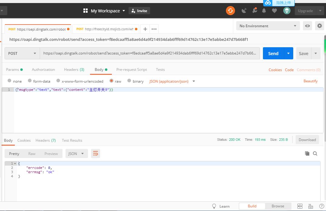Open the Save button dropdown arrow

(316, 53)
